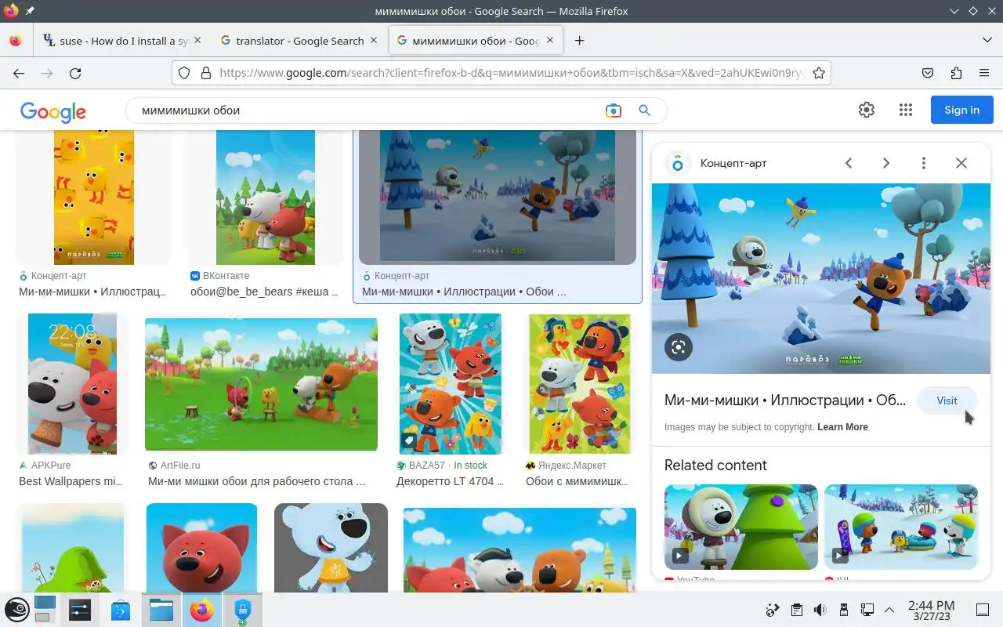Go to next image in preview panel

(x=886, y=163)
